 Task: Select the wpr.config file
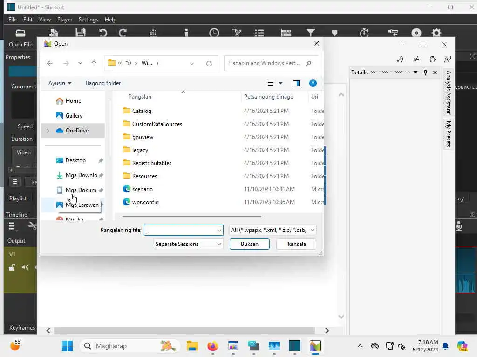(x=145, y=202)
